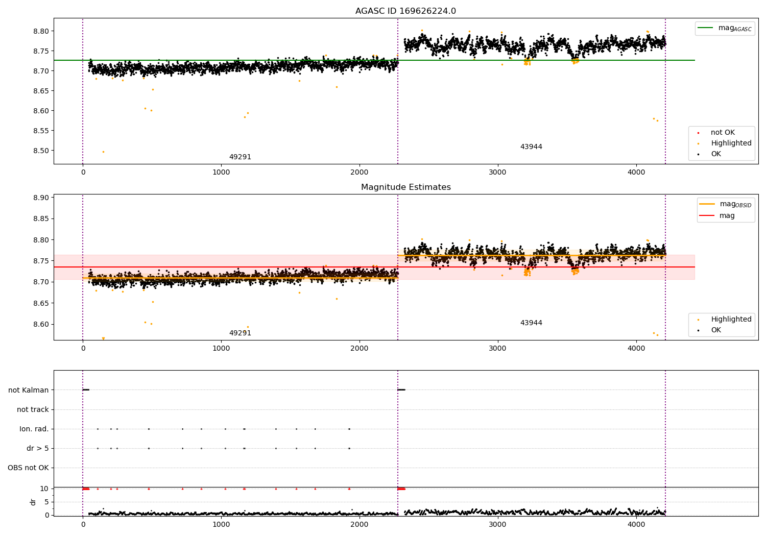Image resolution: width=766 pixels, height=536 pixels.
Task: Click the 43944 label in AGASC ID plot
Action: [x=531, y=147]
